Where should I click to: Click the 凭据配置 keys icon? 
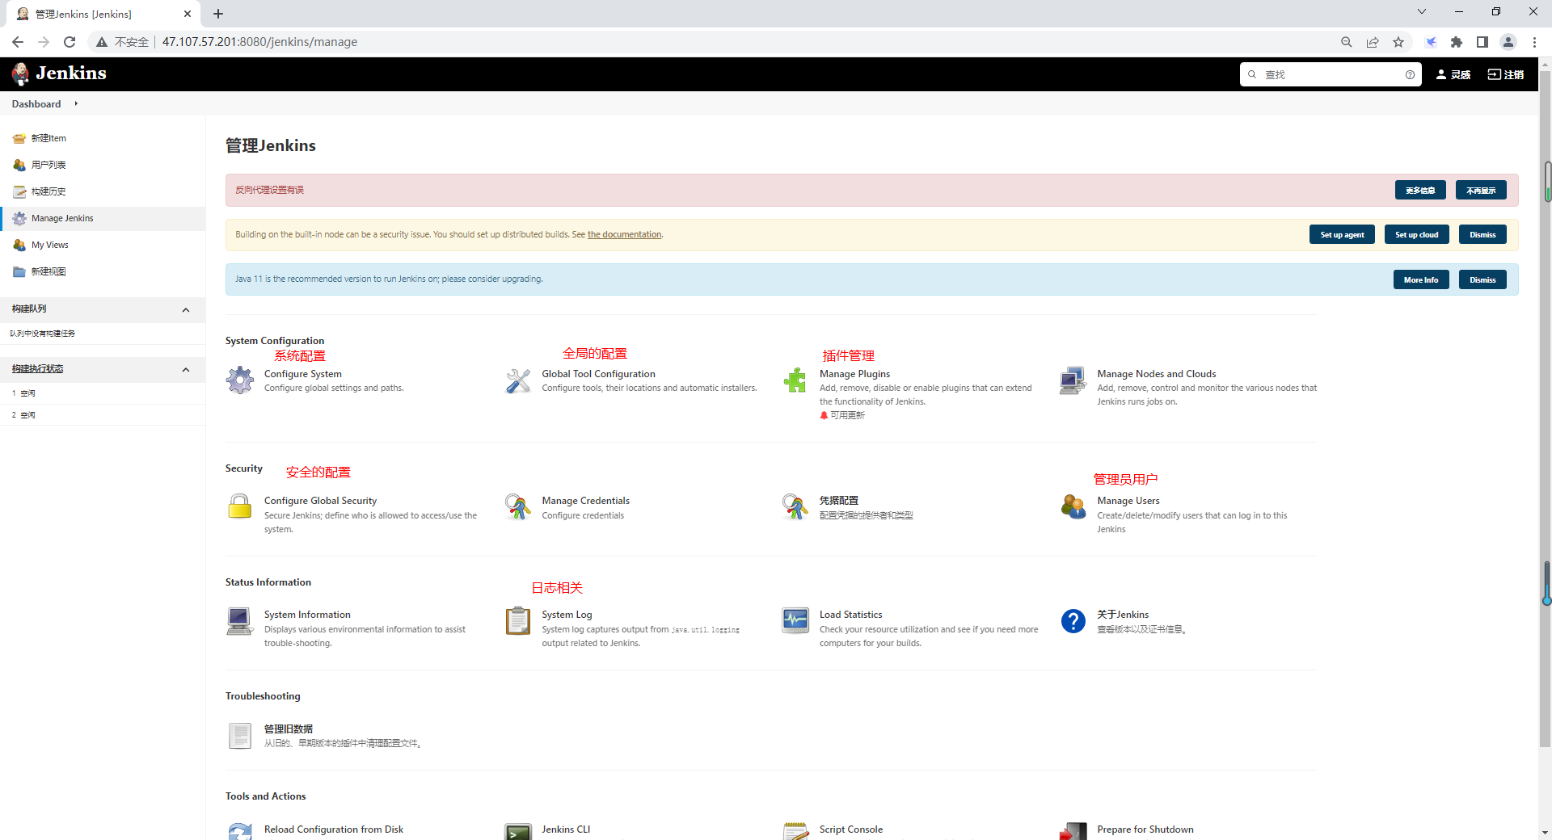[x=795, y=507]
